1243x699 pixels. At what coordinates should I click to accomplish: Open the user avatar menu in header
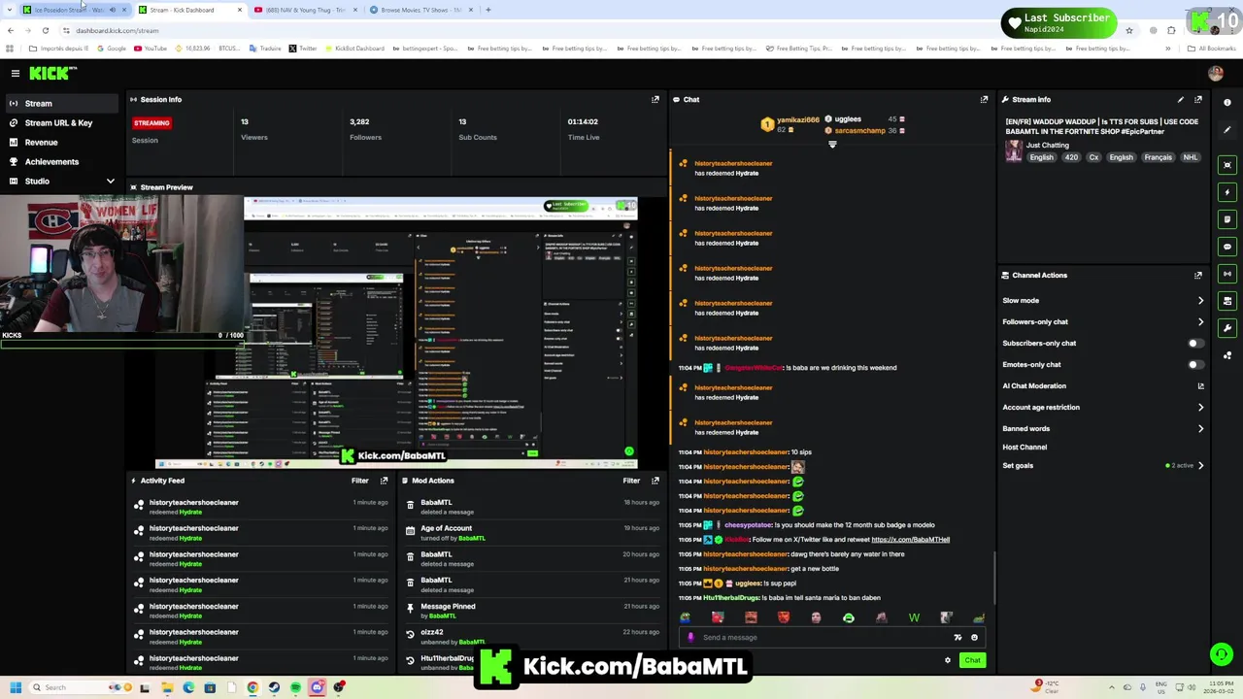[x=1215, y=73]
